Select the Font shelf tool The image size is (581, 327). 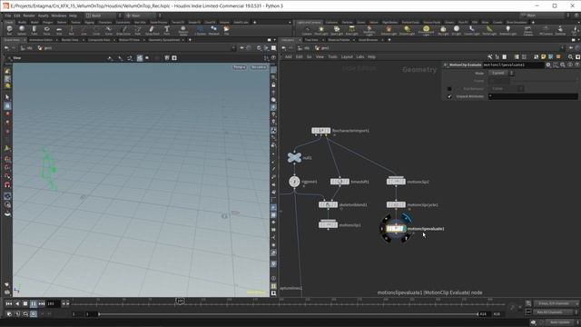pos(167,30)
